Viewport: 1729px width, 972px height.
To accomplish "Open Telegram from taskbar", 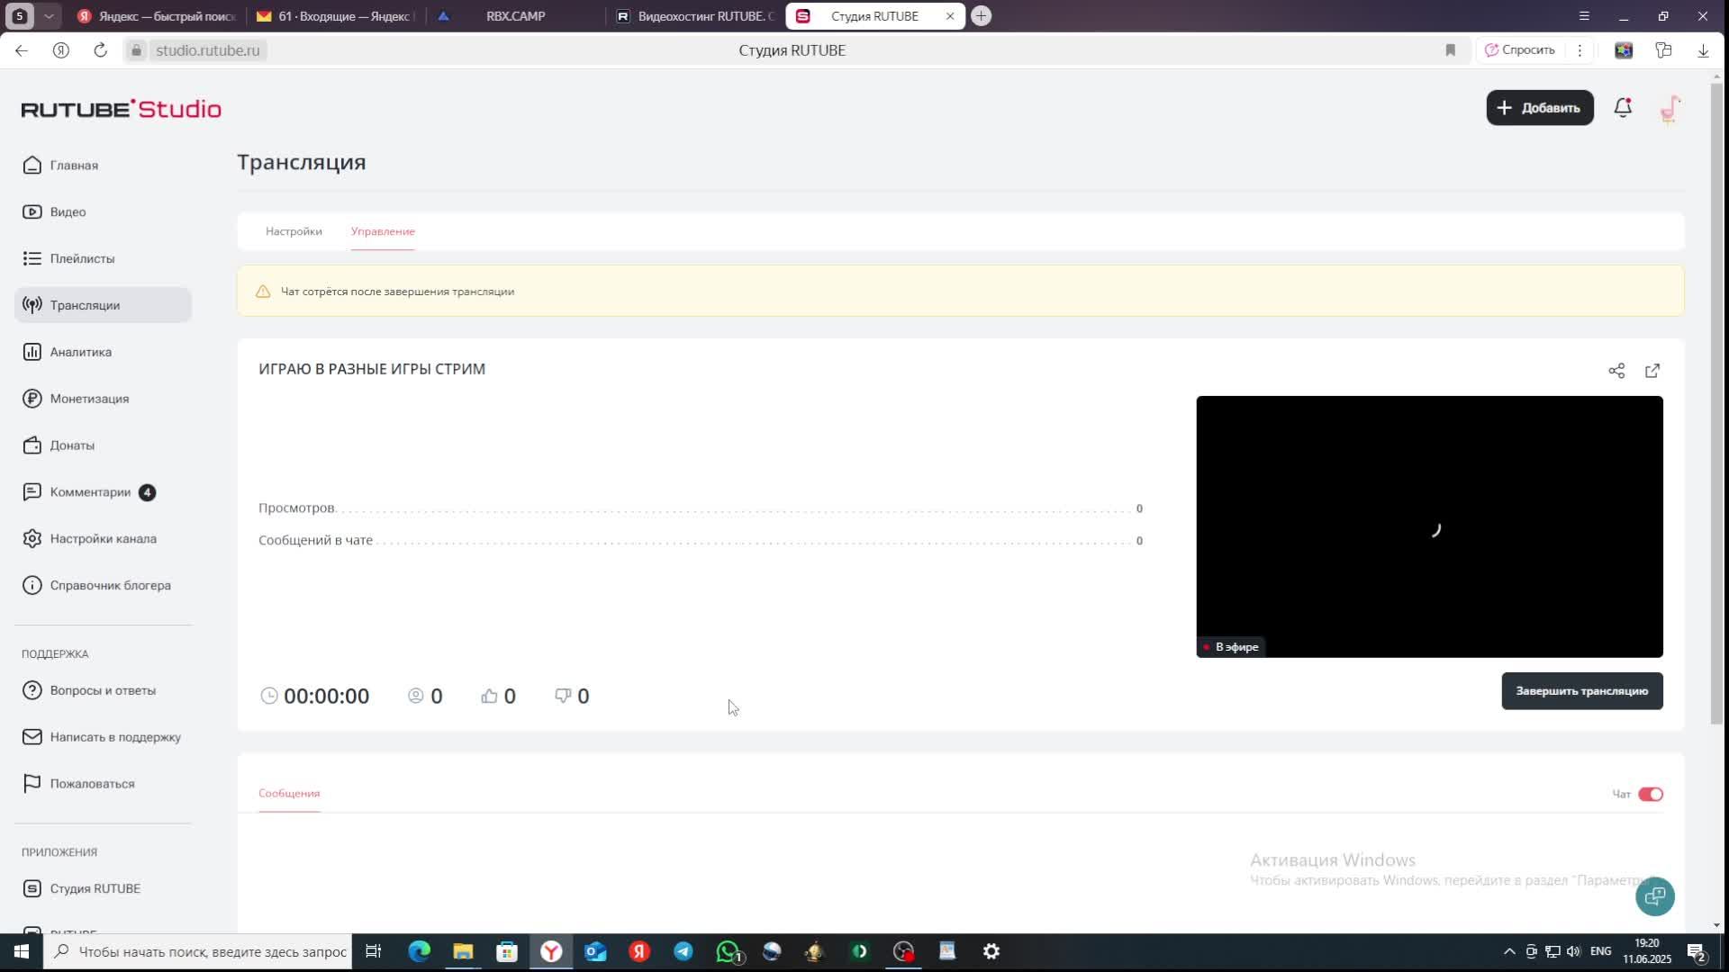I will click(x=683, y=951).
